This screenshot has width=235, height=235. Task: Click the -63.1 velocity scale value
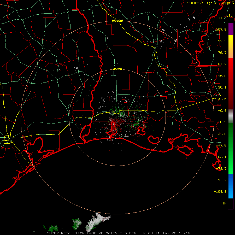[x=221, y=157]
